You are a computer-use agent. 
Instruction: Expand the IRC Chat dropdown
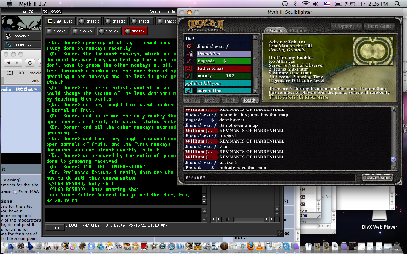coord(26,89)
